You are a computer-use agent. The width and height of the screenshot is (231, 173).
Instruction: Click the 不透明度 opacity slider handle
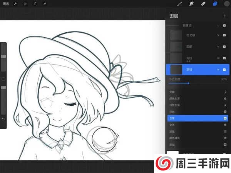tap(188, 83)
